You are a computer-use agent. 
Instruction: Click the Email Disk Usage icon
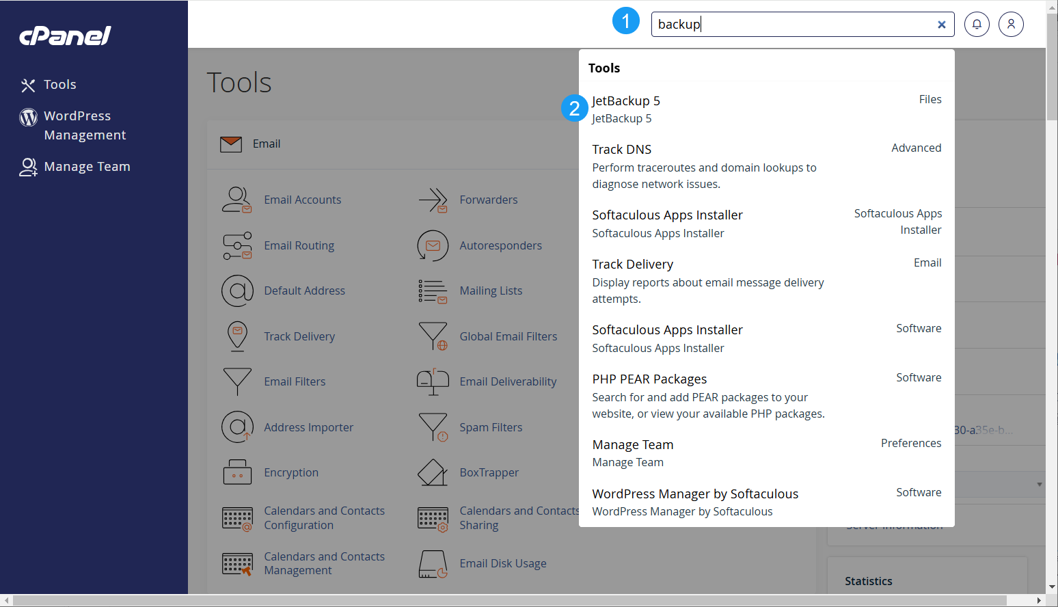coord(433,564)
